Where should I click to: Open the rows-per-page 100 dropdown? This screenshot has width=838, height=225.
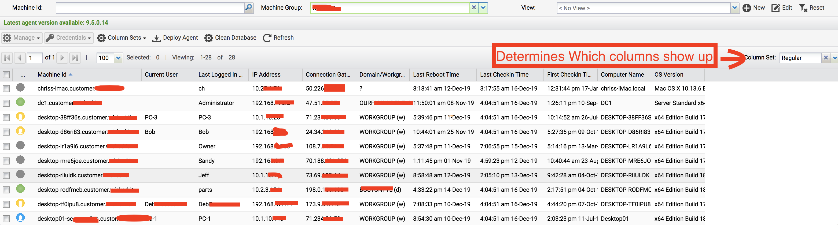[118, 58]
